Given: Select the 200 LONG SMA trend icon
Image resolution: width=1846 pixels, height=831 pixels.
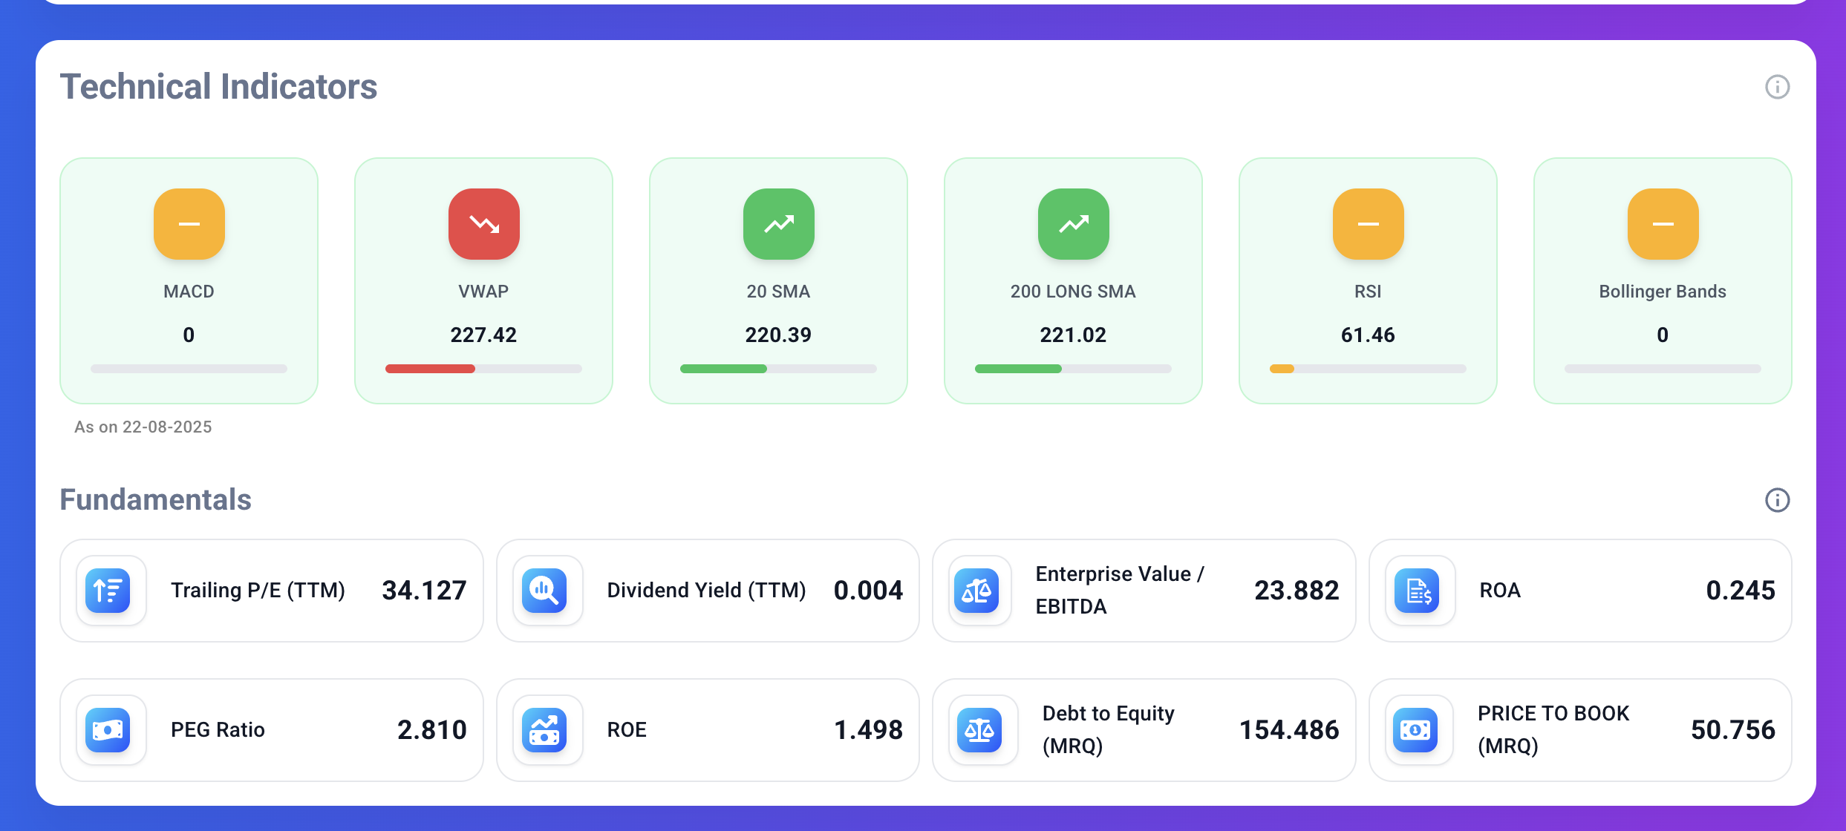Looking at the screenshot, I should click(1072, 223).
